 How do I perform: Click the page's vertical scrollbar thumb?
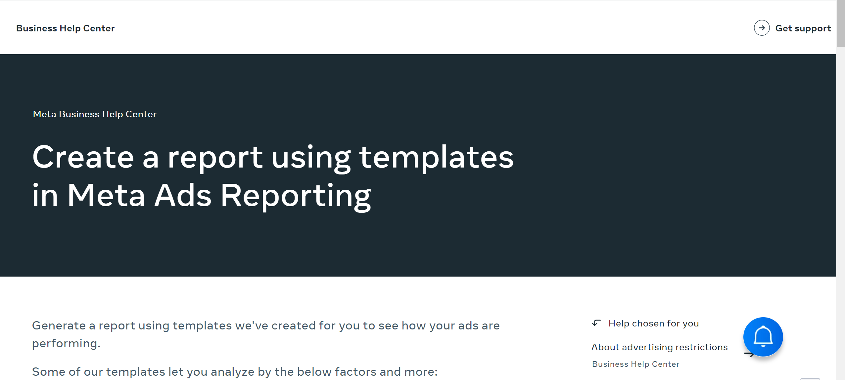point(840,24)
